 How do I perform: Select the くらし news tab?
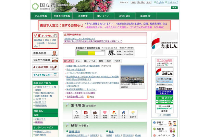[x=78, y=61]
